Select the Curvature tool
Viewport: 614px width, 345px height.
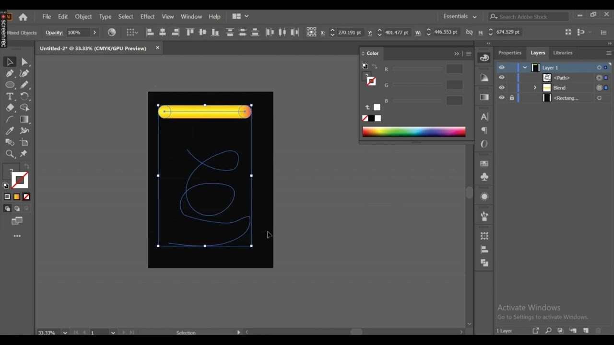(x=24, y=73)
